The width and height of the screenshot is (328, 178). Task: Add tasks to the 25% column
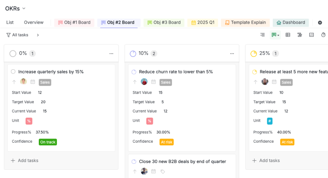[x=266, y=160]
